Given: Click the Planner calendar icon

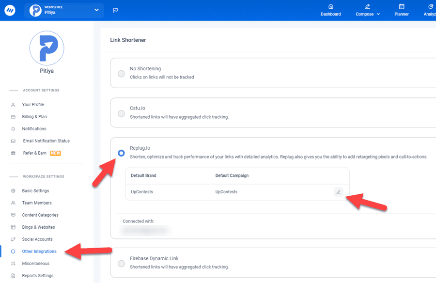Looking at the screenshot, I should pos(402,6).
